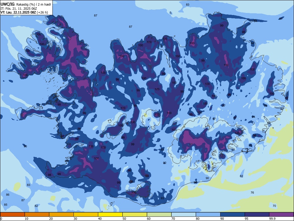294x221 pixels.
Task: Click the bright yellow 40–50 legend swatch
Action: (x=110, y=215)
